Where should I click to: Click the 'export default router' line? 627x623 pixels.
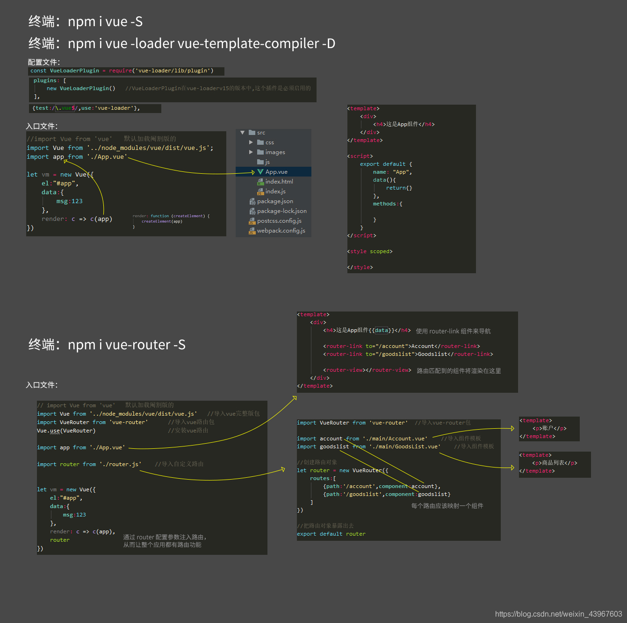point(332,534)
